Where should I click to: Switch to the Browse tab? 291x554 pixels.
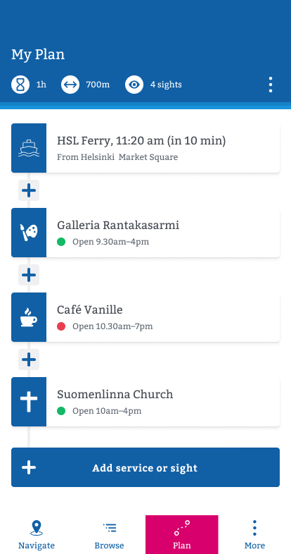[109, 534]
